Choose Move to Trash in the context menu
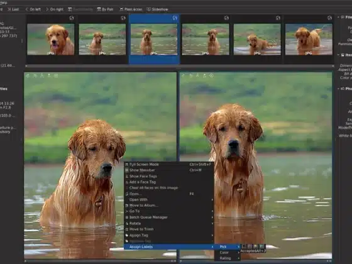352x264 pixels. [169, 229]
